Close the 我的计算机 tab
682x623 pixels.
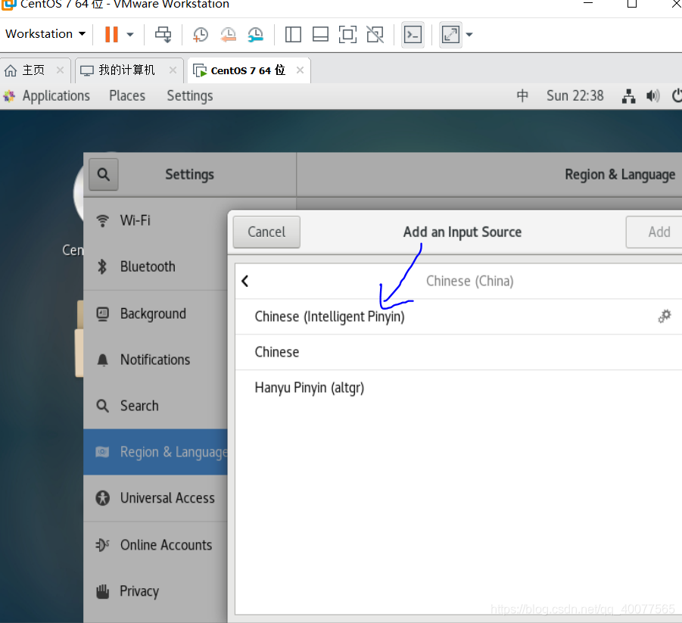[x=173, y=70]
